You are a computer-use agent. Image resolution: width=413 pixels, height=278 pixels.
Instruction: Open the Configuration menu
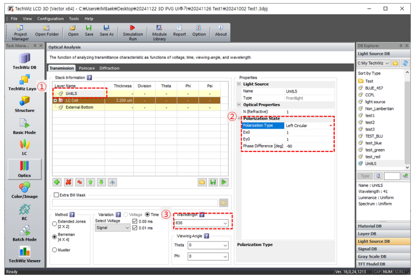[50, 19]
